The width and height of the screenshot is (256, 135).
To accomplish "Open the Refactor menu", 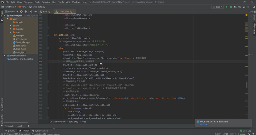I will click(x=46, y=2).
